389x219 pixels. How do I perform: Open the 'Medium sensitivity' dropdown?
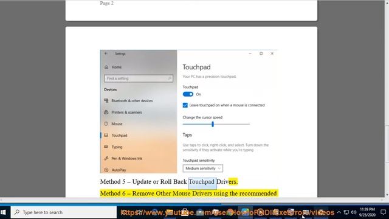pyautogui.click(x=202, y=169)
